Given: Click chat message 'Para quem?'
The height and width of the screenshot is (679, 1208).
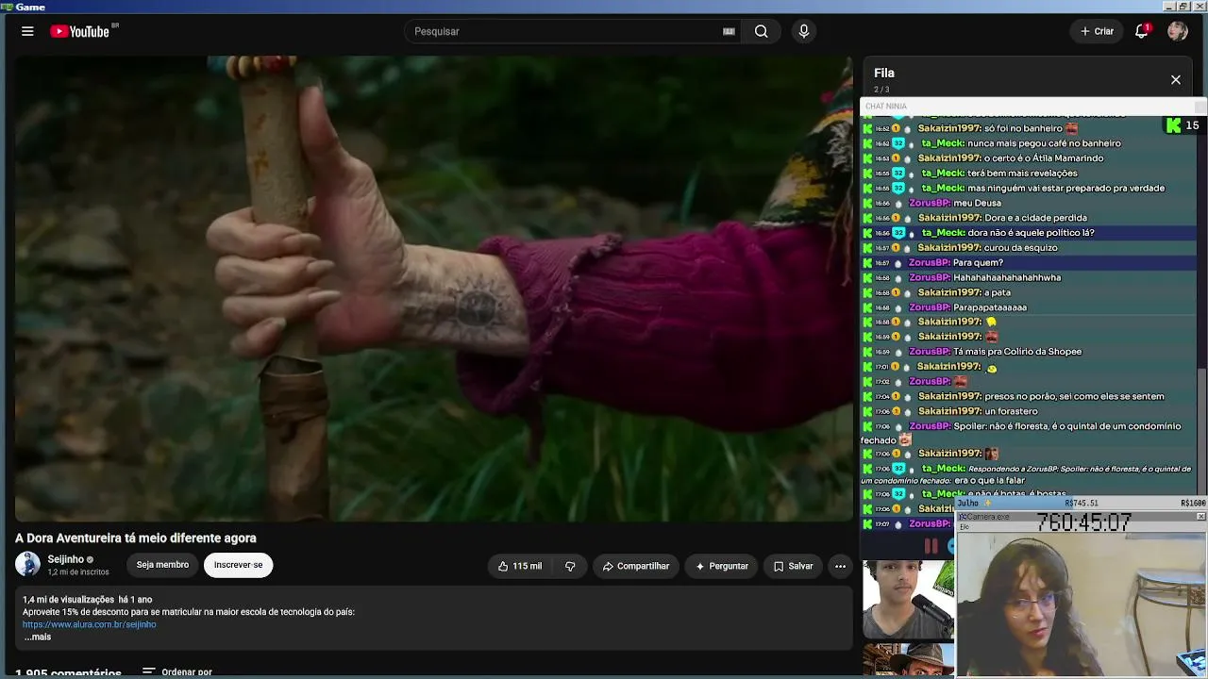Looking at the screenshot, I should pyautogui.click(x=978, y=263).
